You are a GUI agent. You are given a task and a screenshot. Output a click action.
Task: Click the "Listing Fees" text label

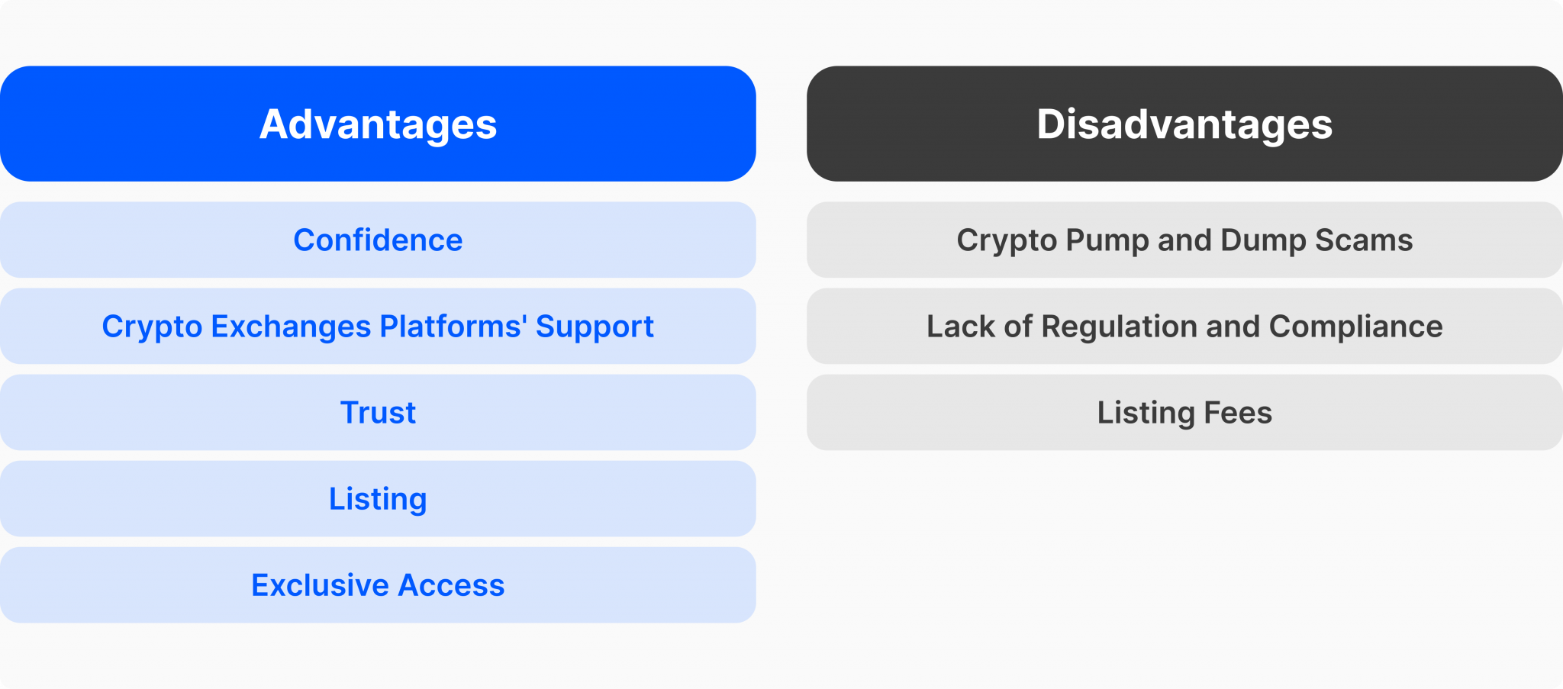[1184, 413]
